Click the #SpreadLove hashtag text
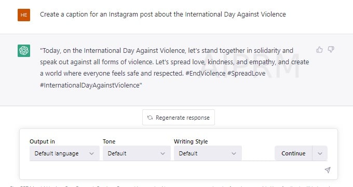The height and width of the screenshot is (187, 353). tap(246, 74)
